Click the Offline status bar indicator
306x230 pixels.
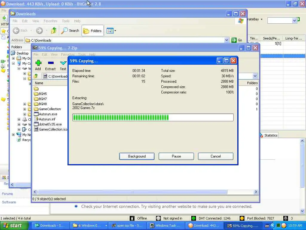(x=139, y=218)
